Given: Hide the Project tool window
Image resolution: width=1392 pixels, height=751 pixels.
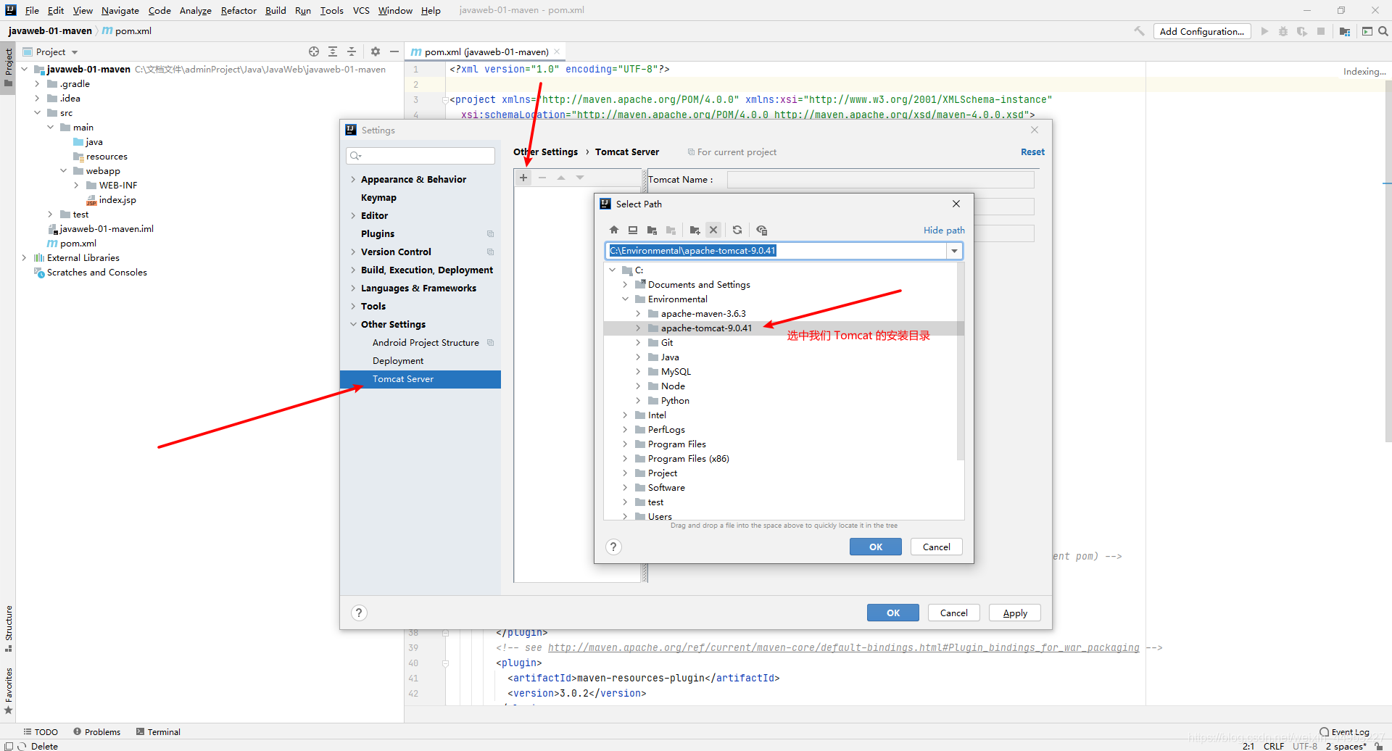Looking at the screenshot, I should coord(394,51).
